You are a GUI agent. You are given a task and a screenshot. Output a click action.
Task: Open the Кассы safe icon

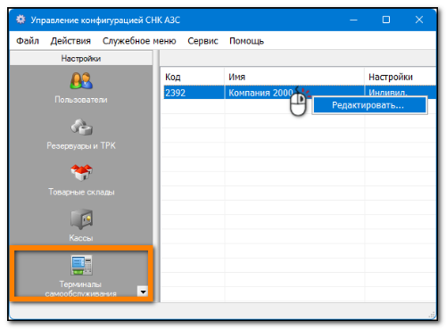[81, 219]
